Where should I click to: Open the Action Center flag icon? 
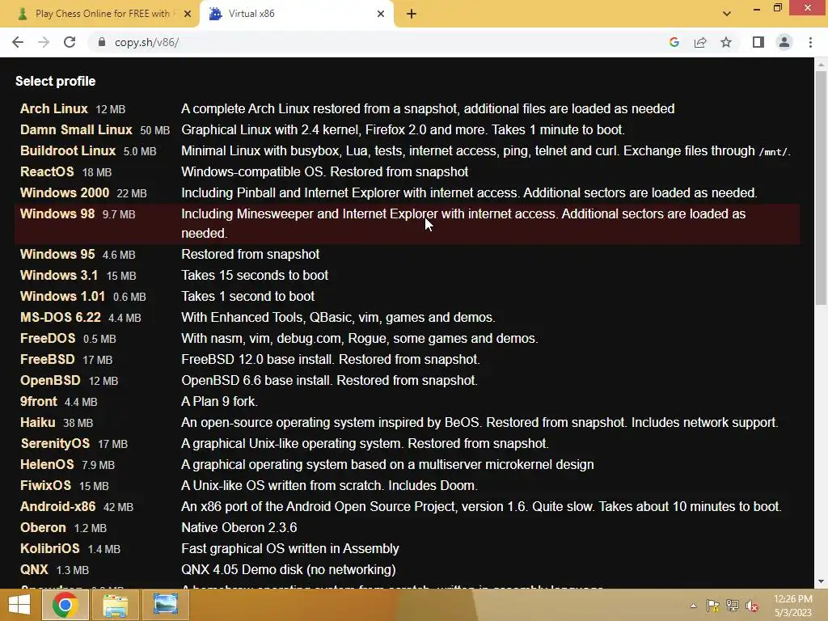[x=712, y=606]
